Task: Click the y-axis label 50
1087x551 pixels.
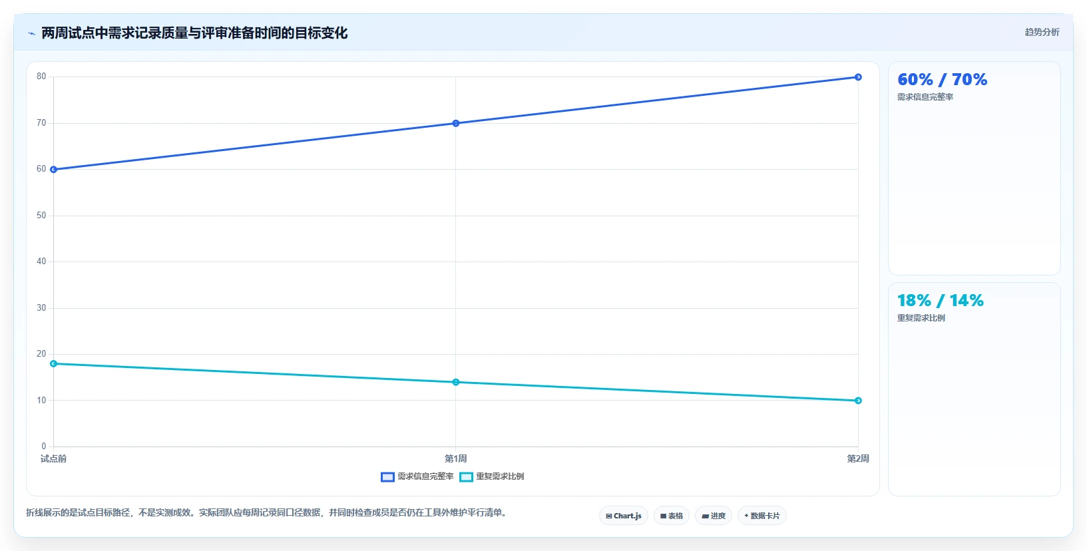Action: (x=41, y=216)
